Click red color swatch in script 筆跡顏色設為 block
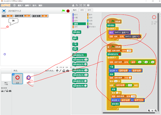161x115 pixels. (x=119, y=54)
